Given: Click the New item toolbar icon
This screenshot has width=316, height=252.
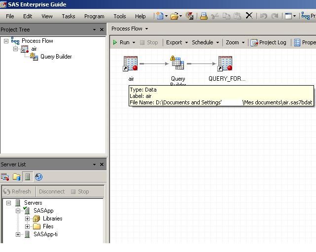Looking at the screenshot, I should pos(160,16).
